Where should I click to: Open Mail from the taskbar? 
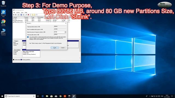click(56, 96)
